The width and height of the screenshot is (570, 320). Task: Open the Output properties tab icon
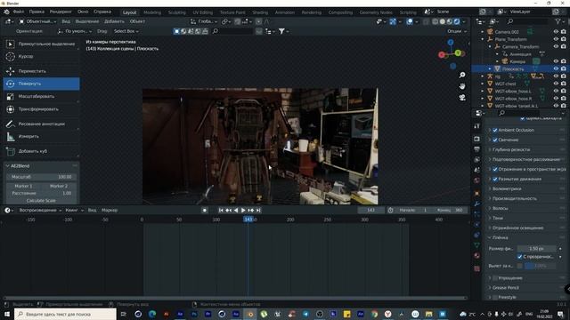tap(477, 149)
